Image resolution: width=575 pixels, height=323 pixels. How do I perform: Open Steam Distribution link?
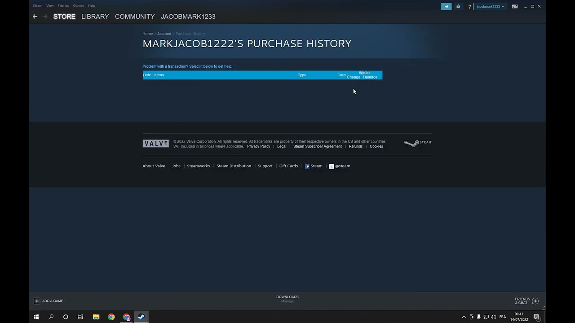tap(234, 166)
